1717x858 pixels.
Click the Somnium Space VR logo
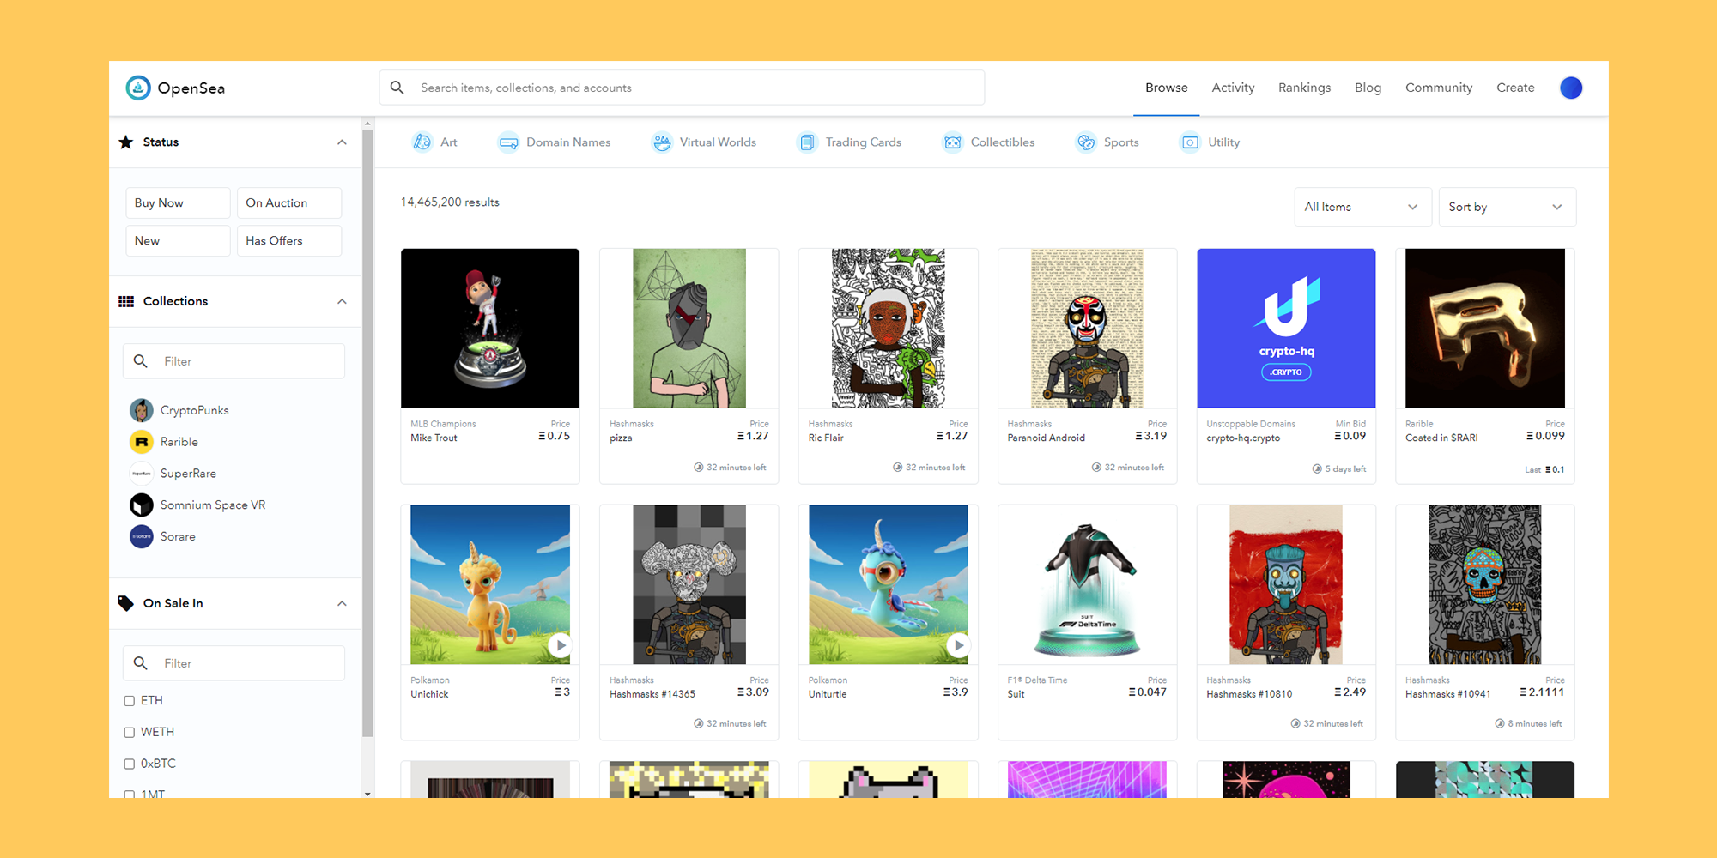142,505
